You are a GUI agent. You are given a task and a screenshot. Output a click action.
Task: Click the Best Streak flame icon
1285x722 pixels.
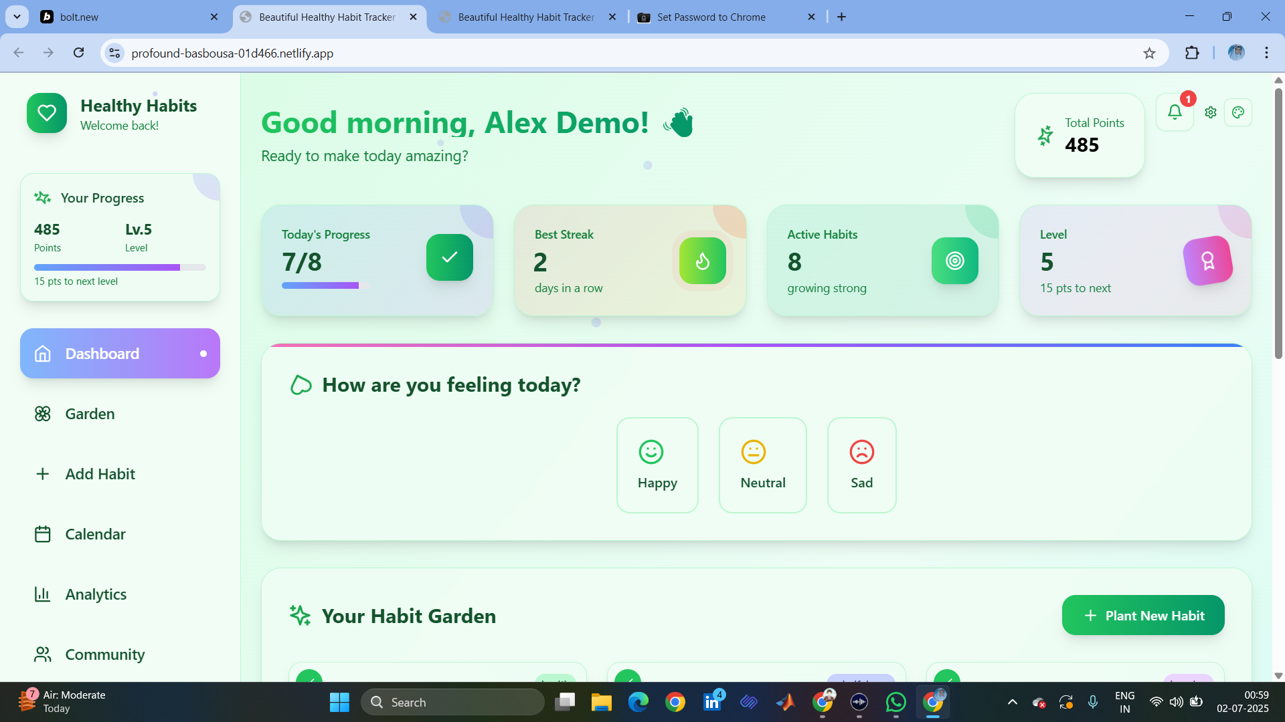(x=702, y=261)
